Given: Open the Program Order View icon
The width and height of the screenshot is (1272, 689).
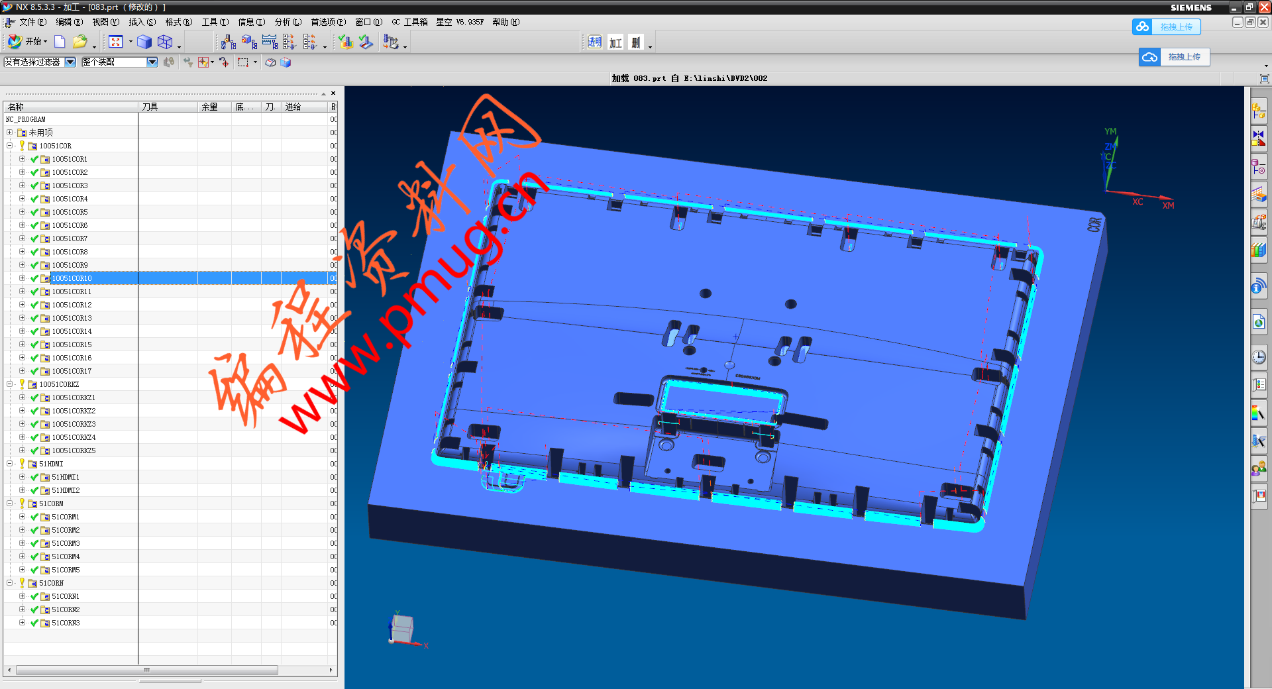Looking at the screenshot, I should 290,42.
